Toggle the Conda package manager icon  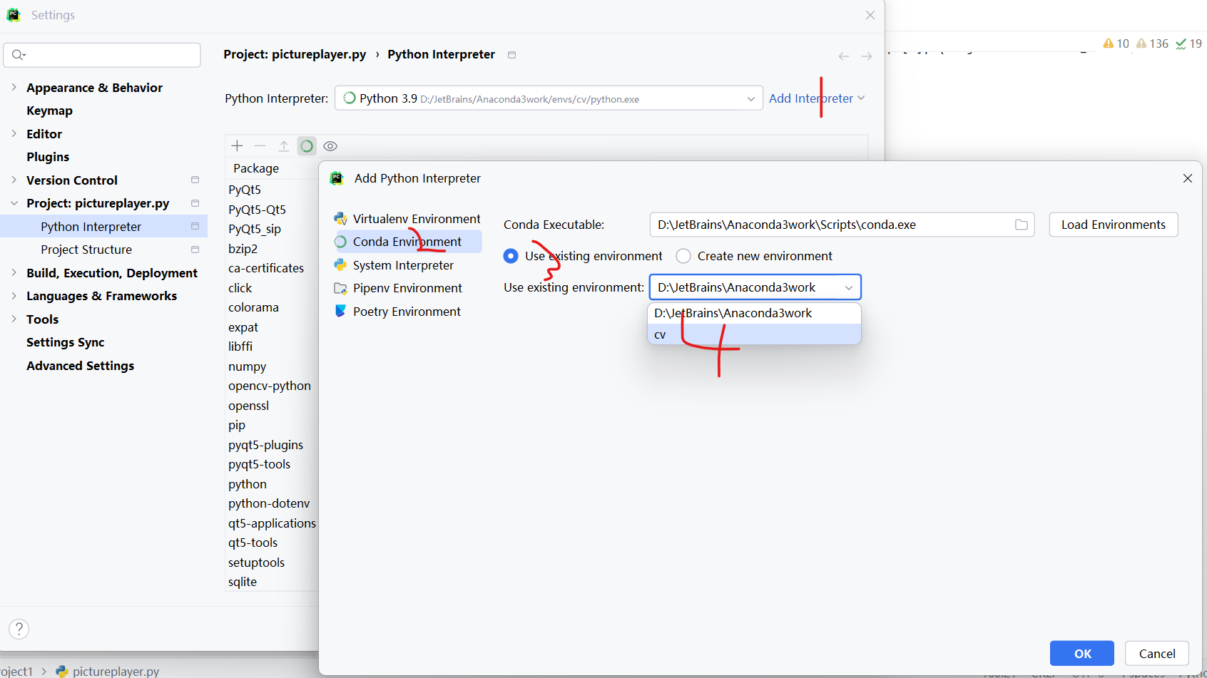coord(307,146)
